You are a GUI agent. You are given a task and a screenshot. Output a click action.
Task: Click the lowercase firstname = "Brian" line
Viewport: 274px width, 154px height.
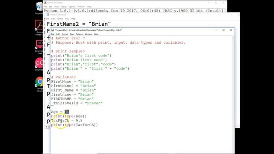(72, 95)
